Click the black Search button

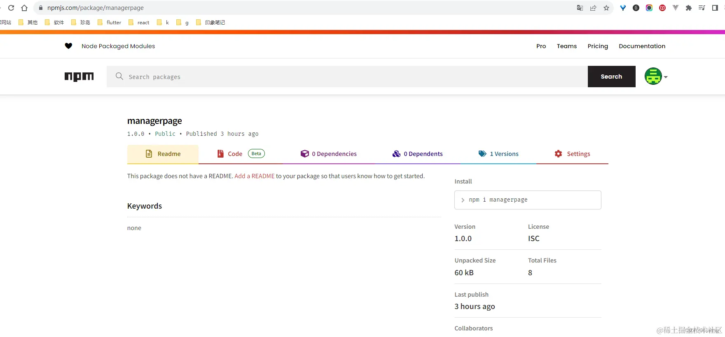(611, 77)
